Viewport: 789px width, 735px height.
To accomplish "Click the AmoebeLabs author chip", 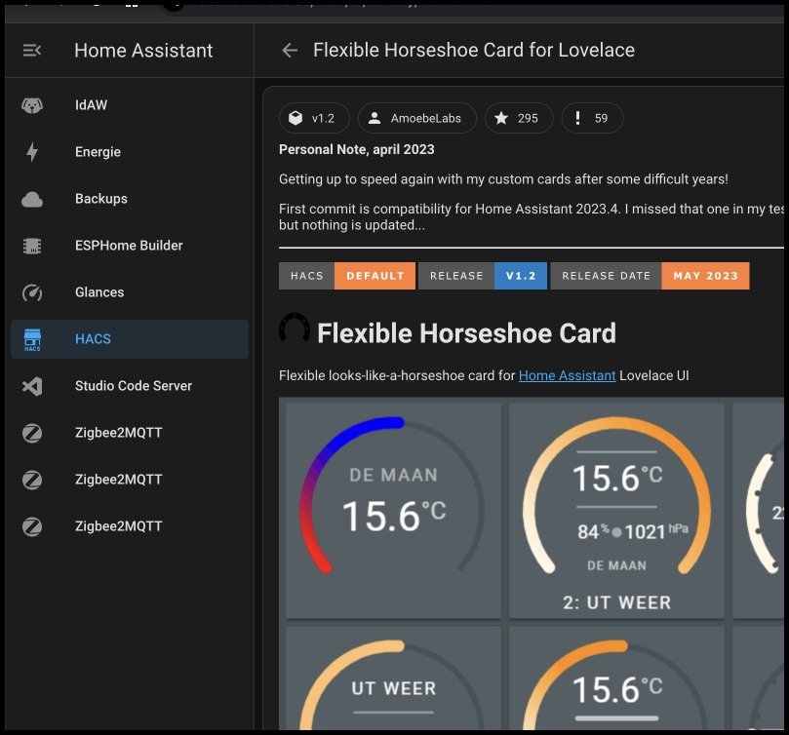I will [x=417, y=119].
